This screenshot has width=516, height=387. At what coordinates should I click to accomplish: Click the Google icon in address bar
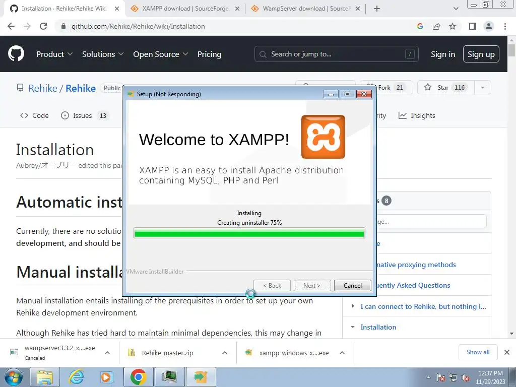pos(420,26)
